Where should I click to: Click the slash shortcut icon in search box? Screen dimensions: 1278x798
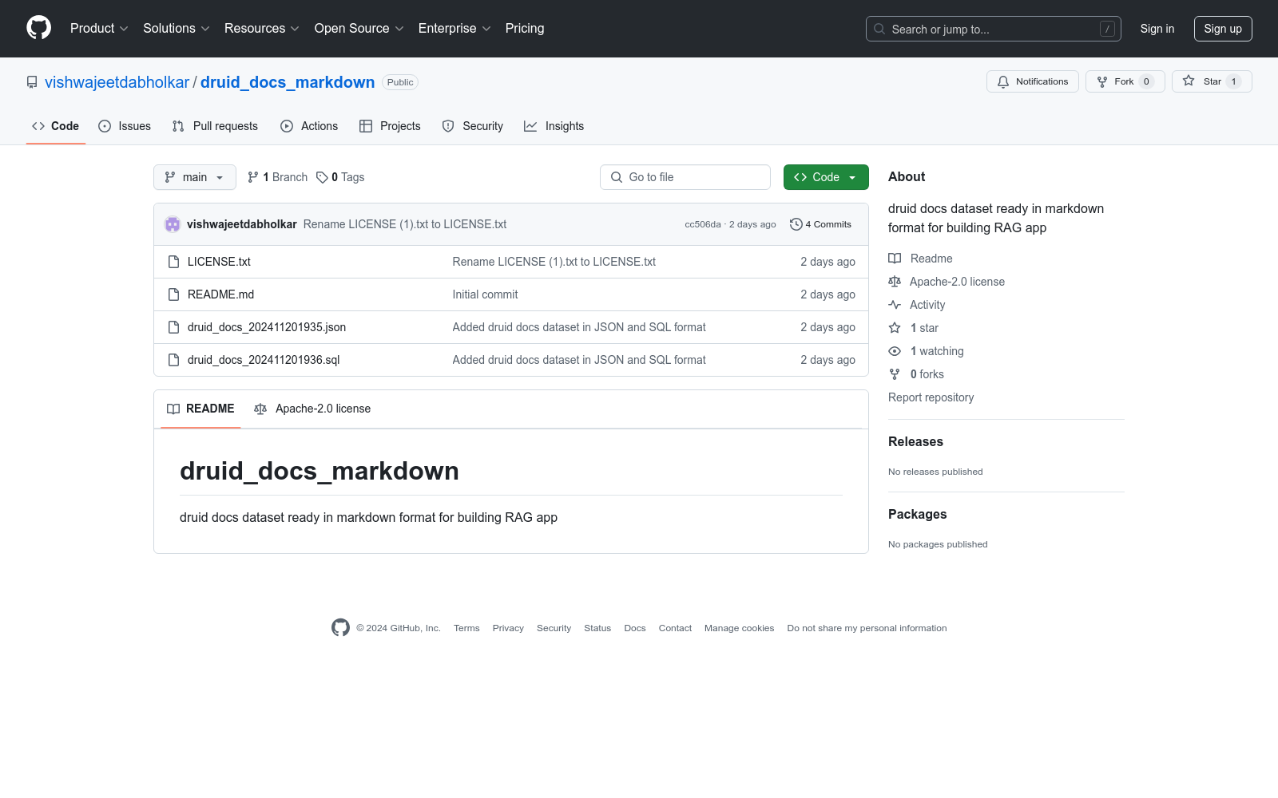pos(1107,29)
